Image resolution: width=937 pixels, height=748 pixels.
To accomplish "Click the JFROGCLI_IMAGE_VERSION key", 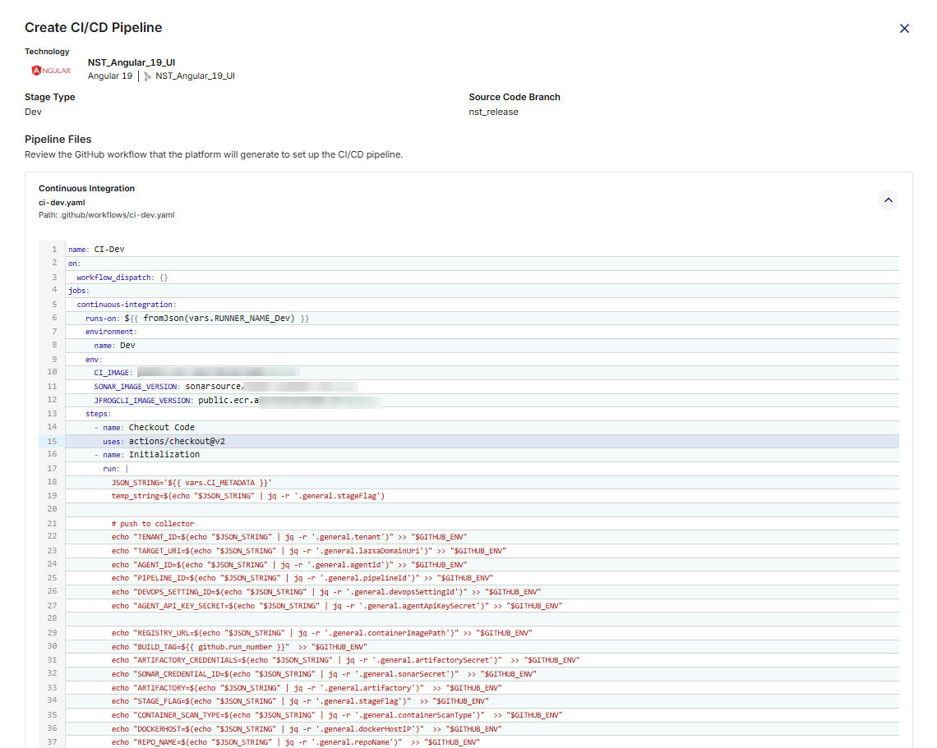I will click(143, 401).
